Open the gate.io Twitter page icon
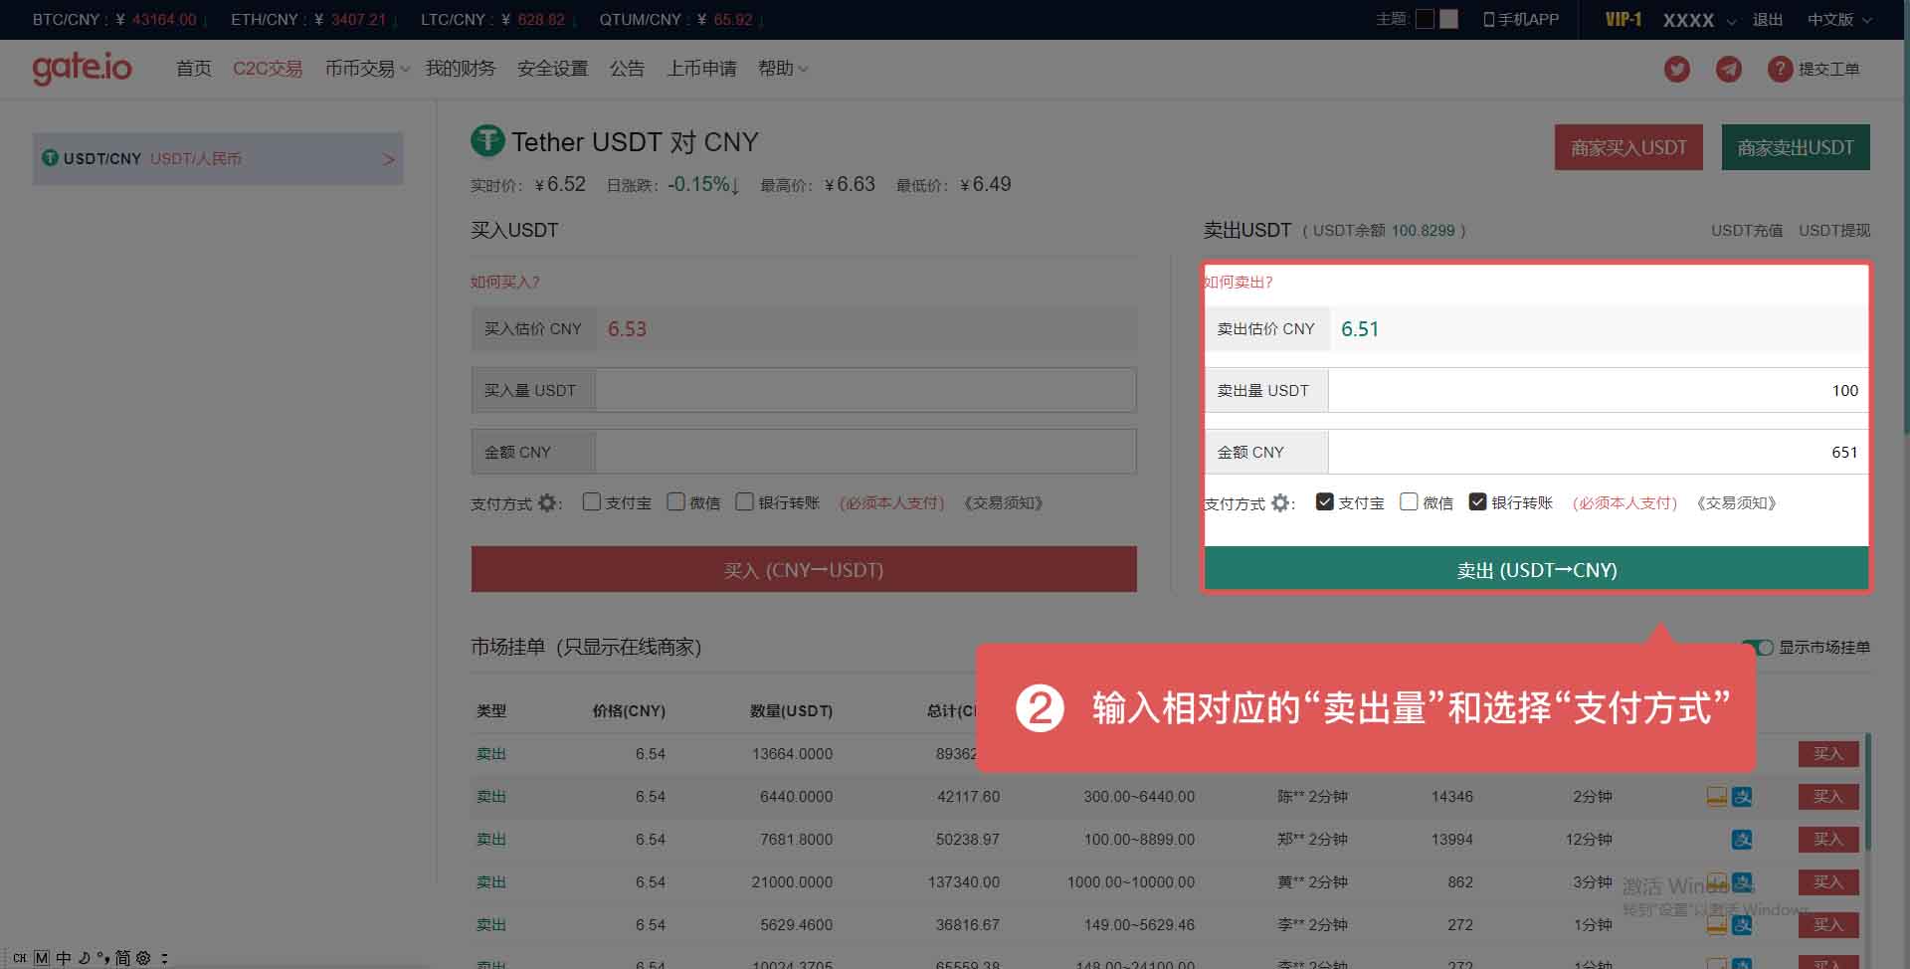The height and width of the screenshot is (969, 1910). tap(1677, 70)
